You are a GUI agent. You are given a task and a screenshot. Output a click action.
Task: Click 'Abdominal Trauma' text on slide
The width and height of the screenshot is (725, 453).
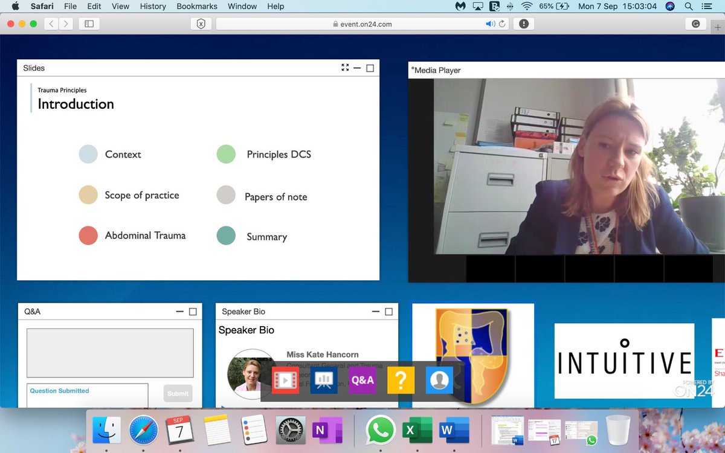(x=145, y=236)
